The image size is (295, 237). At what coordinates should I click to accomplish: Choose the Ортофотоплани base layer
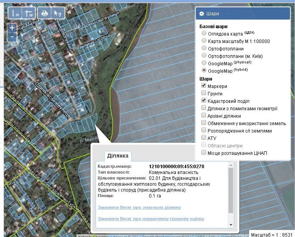[x=204, y=48]
